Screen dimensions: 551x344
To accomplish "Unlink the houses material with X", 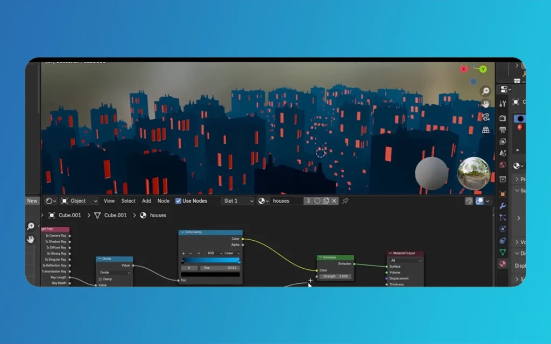I will 334,201.
